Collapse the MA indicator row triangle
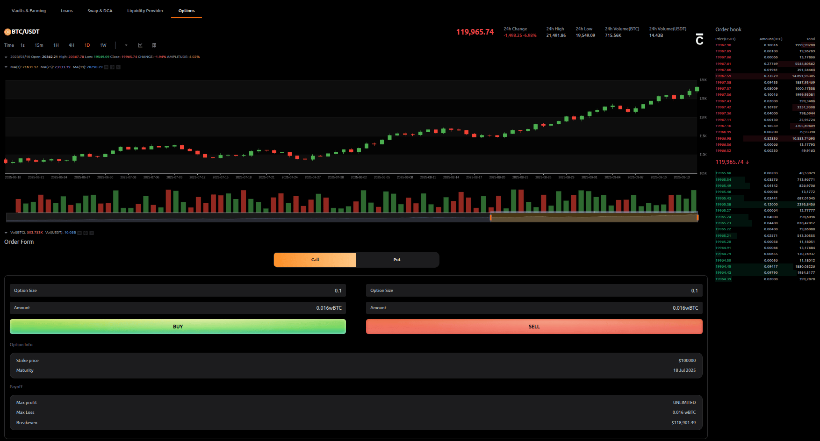The image size is (820, 441). pos(6,67)
